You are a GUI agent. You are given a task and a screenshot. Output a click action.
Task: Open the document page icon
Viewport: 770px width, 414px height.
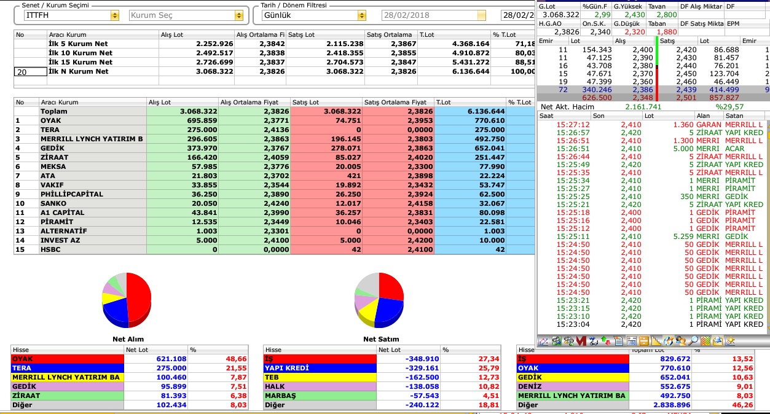(x=618, y=341)
